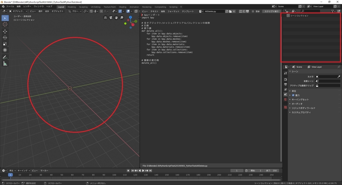
Task: Pick the Rotate tool
Action: coord(5,37)
